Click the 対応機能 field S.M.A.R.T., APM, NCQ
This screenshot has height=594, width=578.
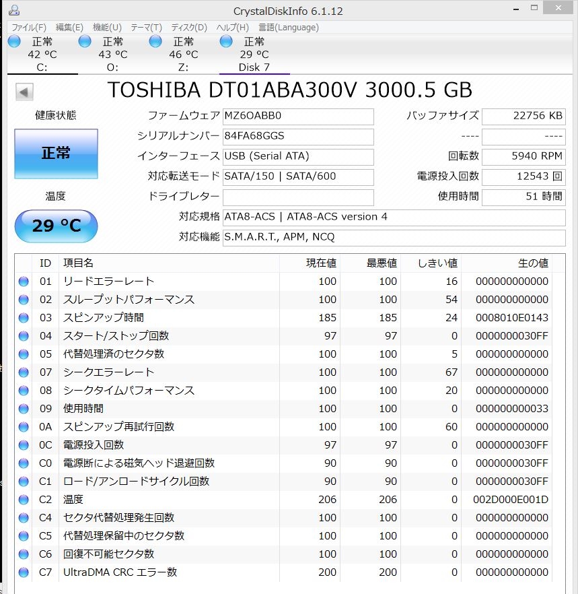tap(394, 238)
